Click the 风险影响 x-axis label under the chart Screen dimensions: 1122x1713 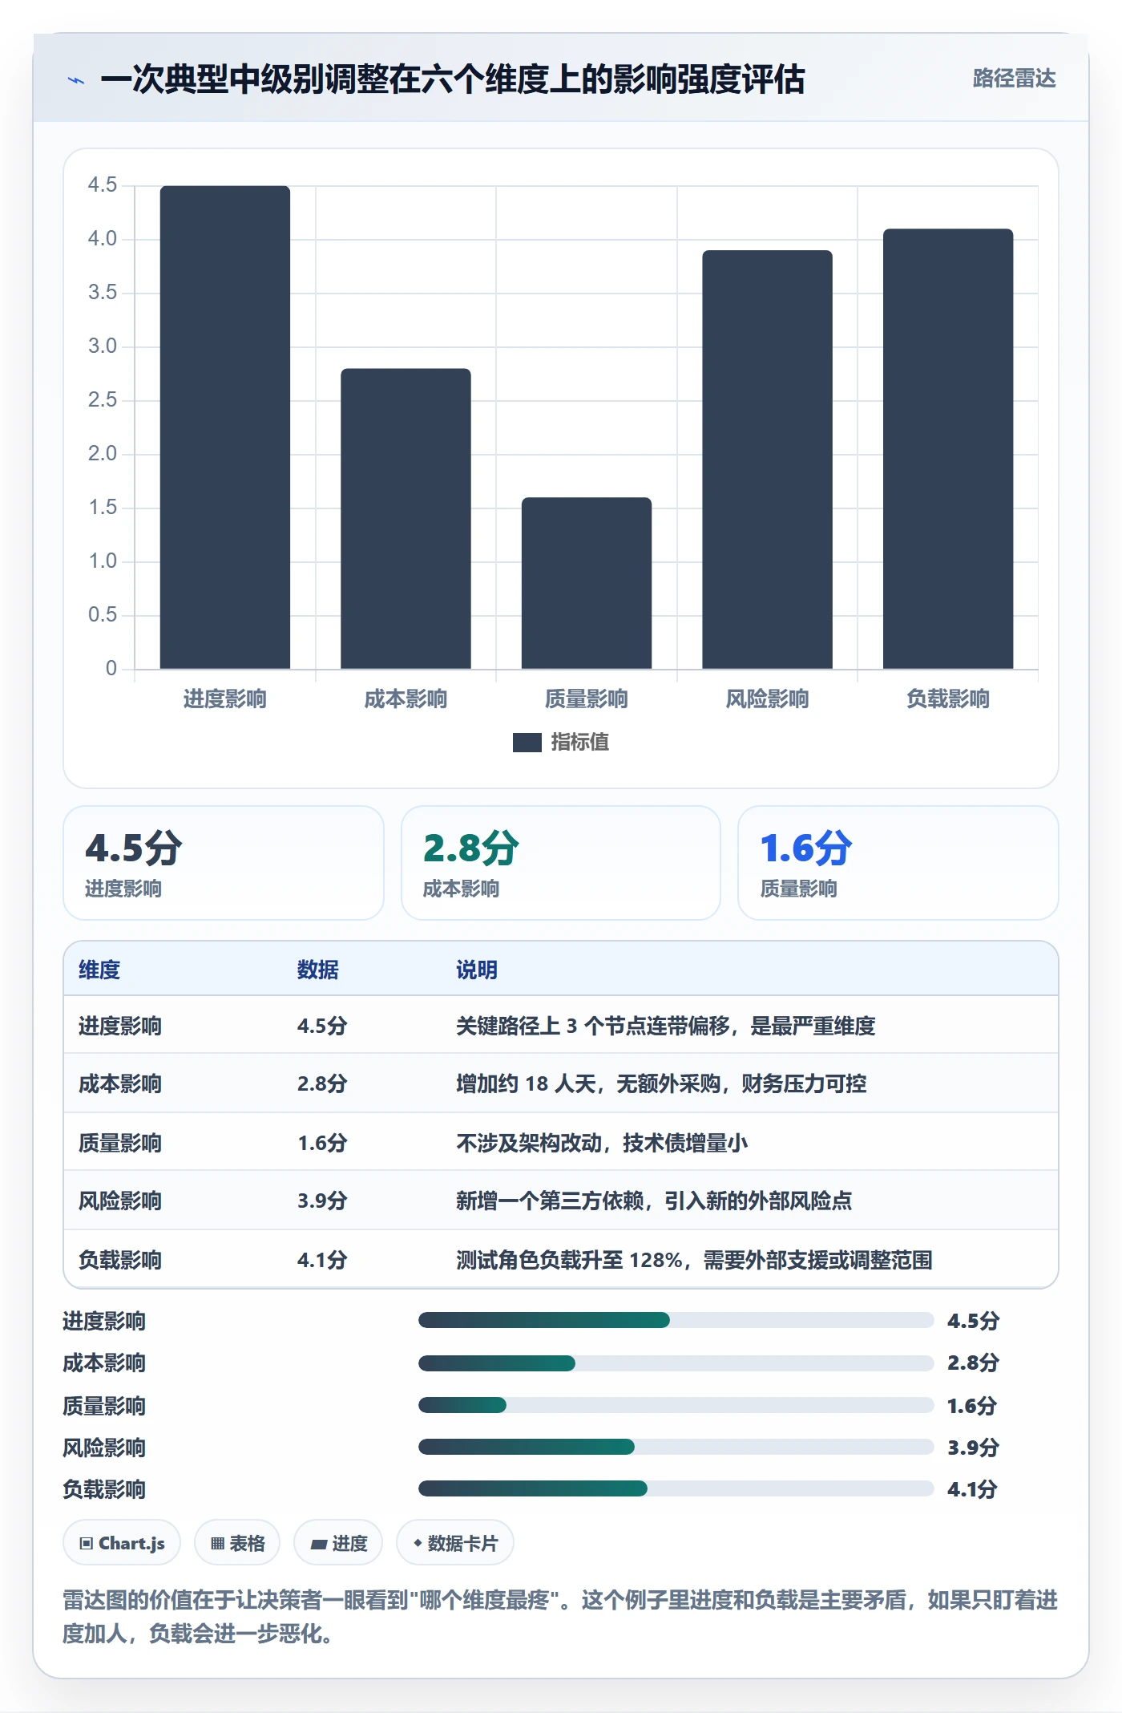click(768, 699)
